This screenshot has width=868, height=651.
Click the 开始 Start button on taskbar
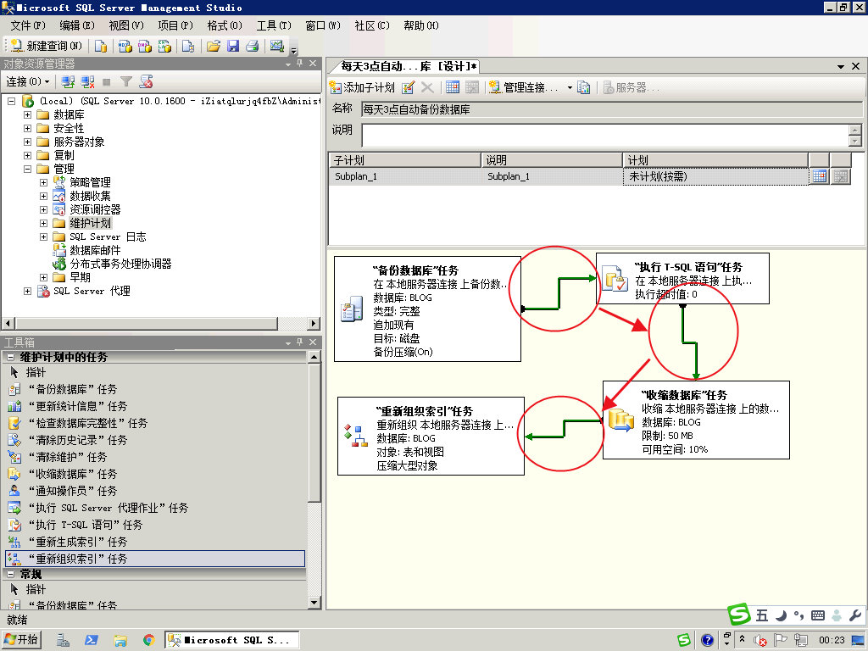coord(21,640)
